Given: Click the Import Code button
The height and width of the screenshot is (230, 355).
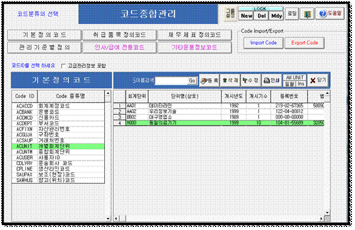Looking at the screenshot, I should click(x=264, y=43).
